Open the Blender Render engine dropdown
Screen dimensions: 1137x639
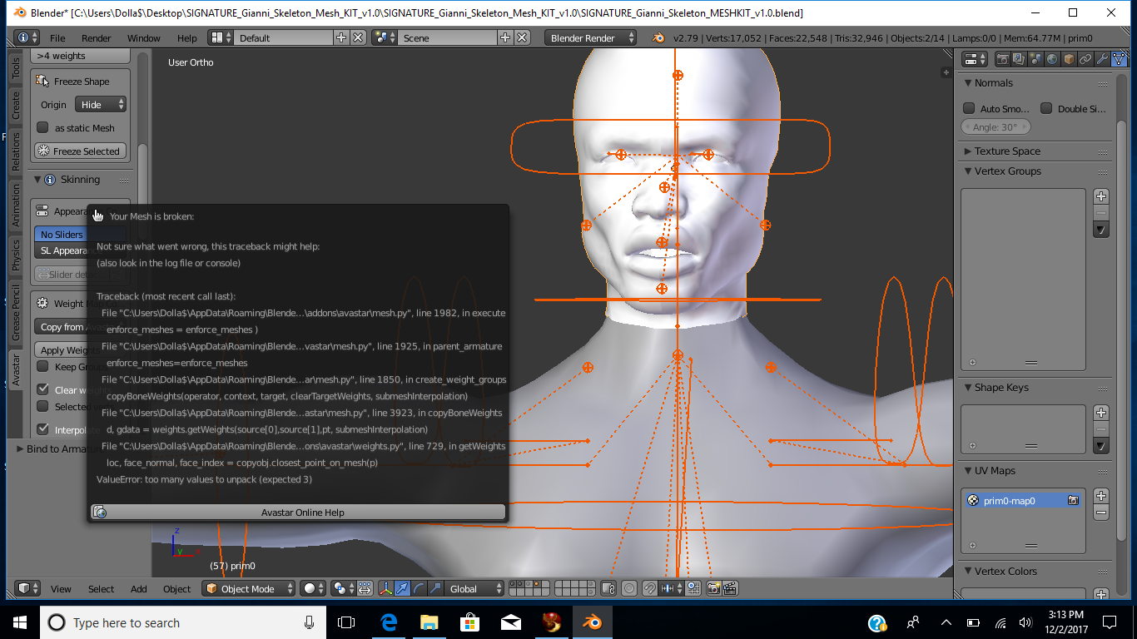(591, 37)
